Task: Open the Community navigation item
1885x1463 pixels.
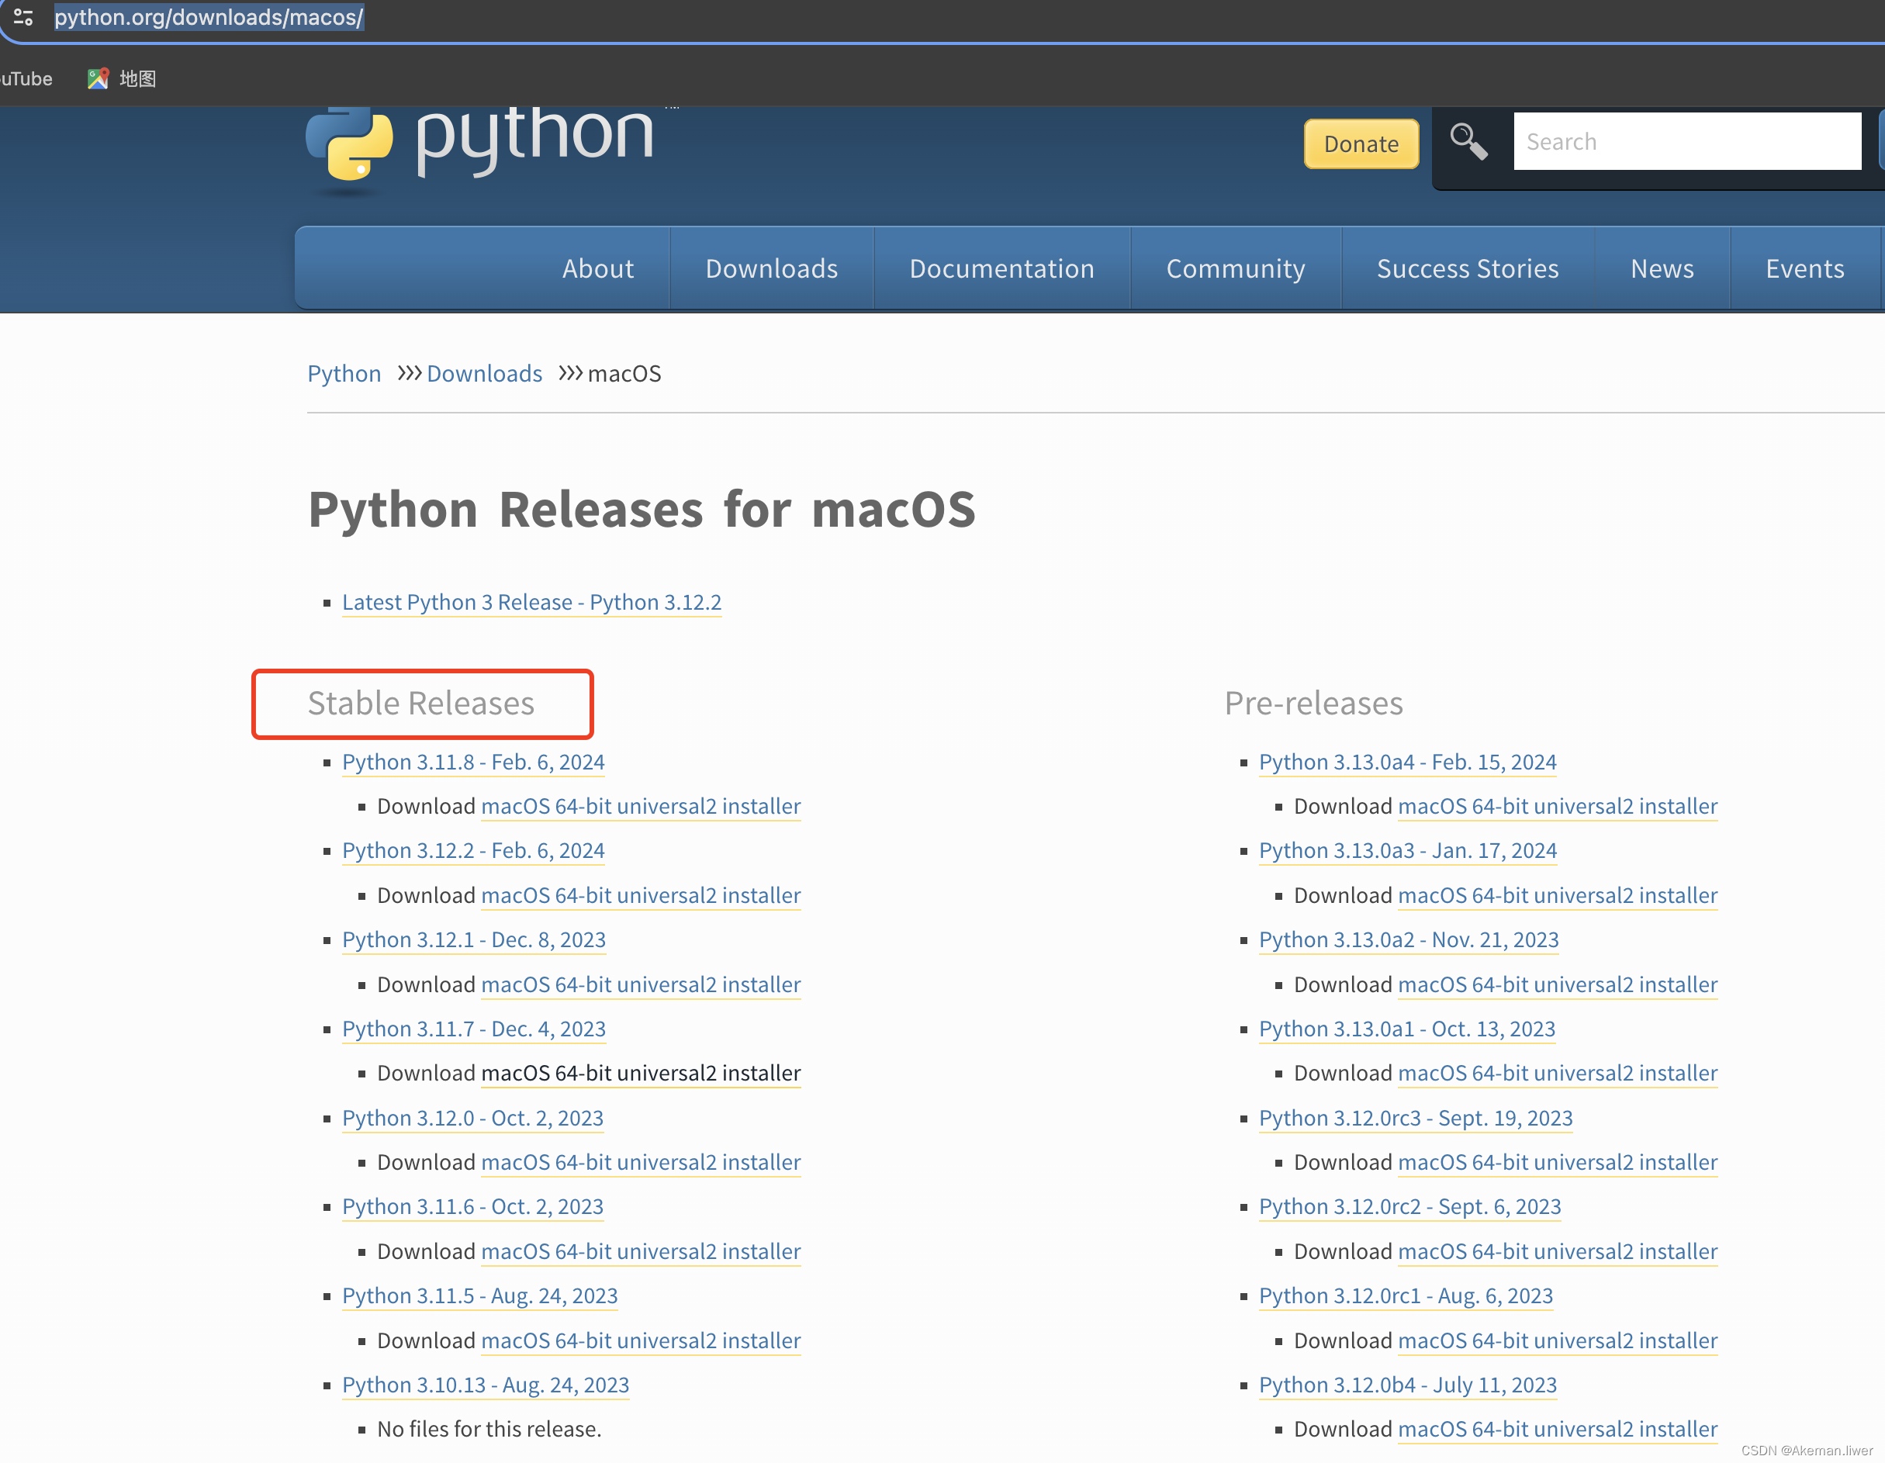Action: click(x=1234, y=268)
